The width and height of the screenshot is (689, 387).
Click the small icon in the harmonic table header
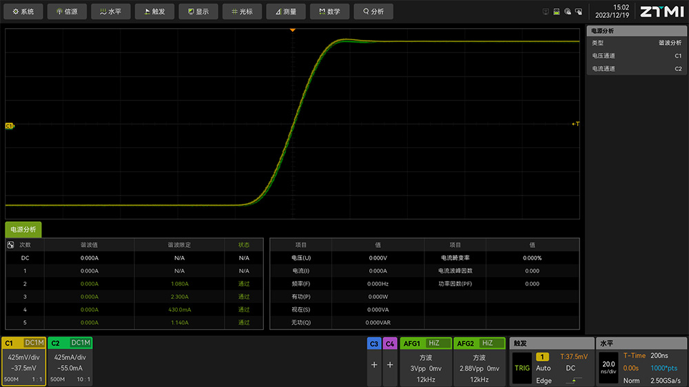10,244
